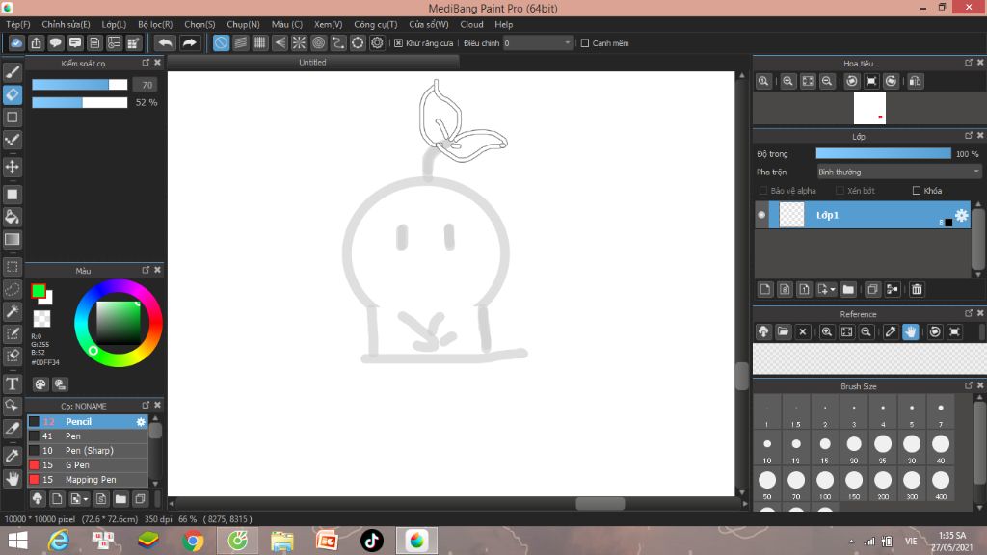Toggle Bảo vệ alpha checkbox
987x555 pixels.
click(x=763, y=191)
